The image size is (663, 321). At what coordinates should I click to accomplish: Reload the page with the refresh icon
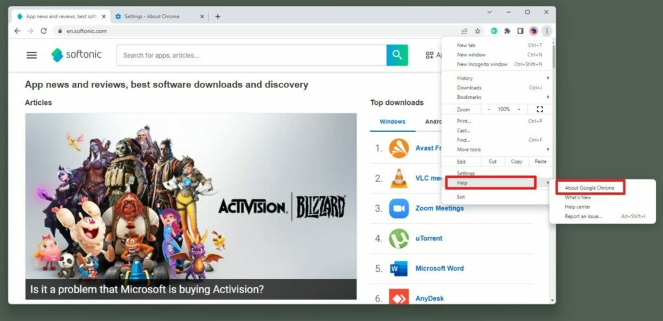(43, 31)
